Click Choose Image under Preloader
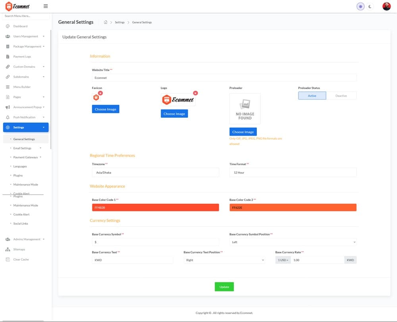The width and height of the screenshot is (397, 322). point(243,132)
